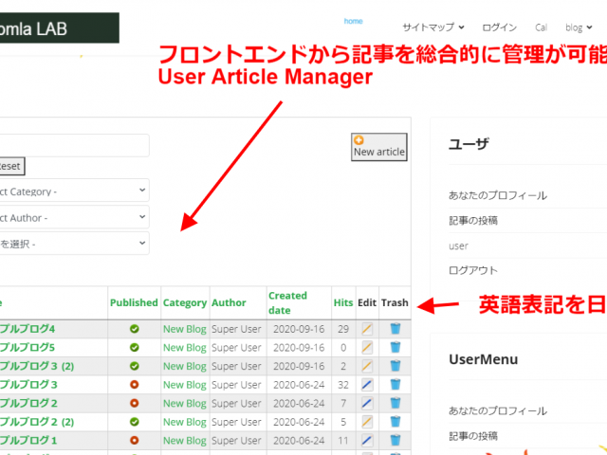Click hits value 32 in ブログ3 row
Viewport: 607px width, 455px height.
343,385
